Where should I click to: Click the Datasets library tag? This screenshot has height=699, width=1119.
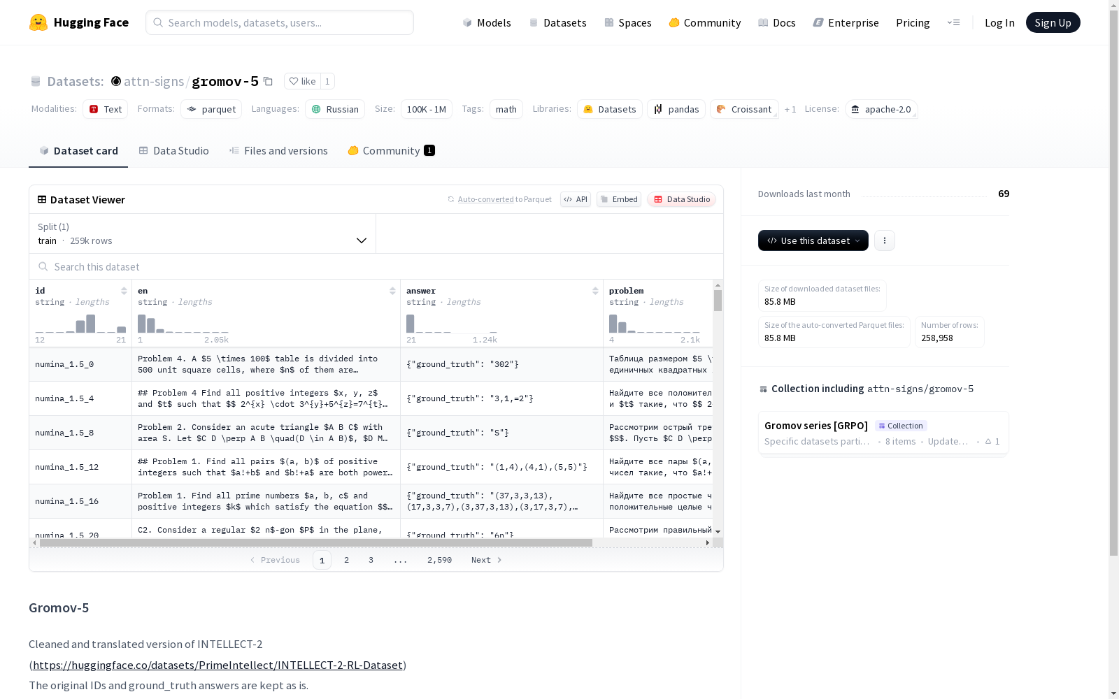pos(610,109)
